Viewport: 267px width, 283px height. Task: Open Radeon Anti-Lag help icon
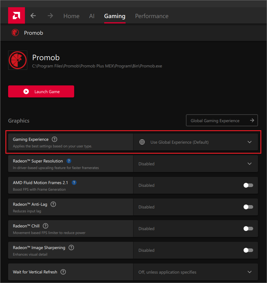pyautogui.click(x=53, y=204)
